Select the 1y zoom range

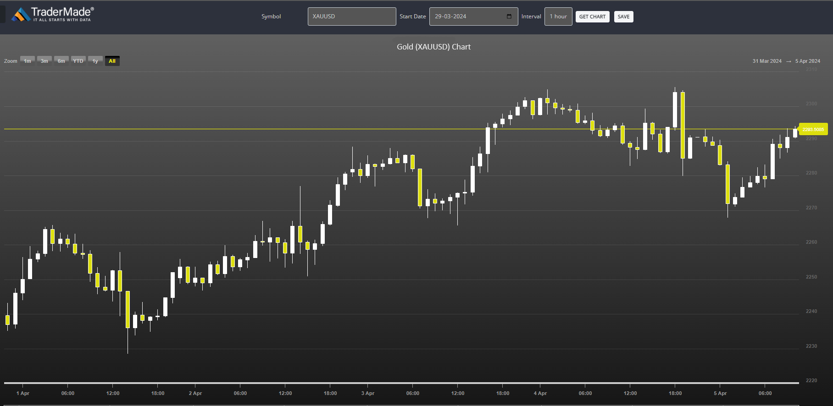tap(95, 61)
